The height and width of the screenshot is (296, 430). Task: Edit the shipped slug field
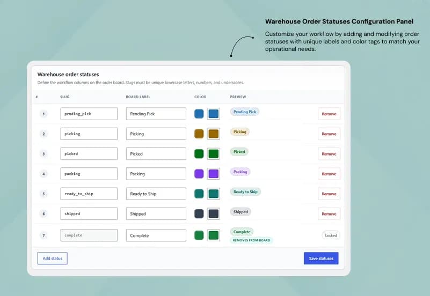[x=89, y=213]
